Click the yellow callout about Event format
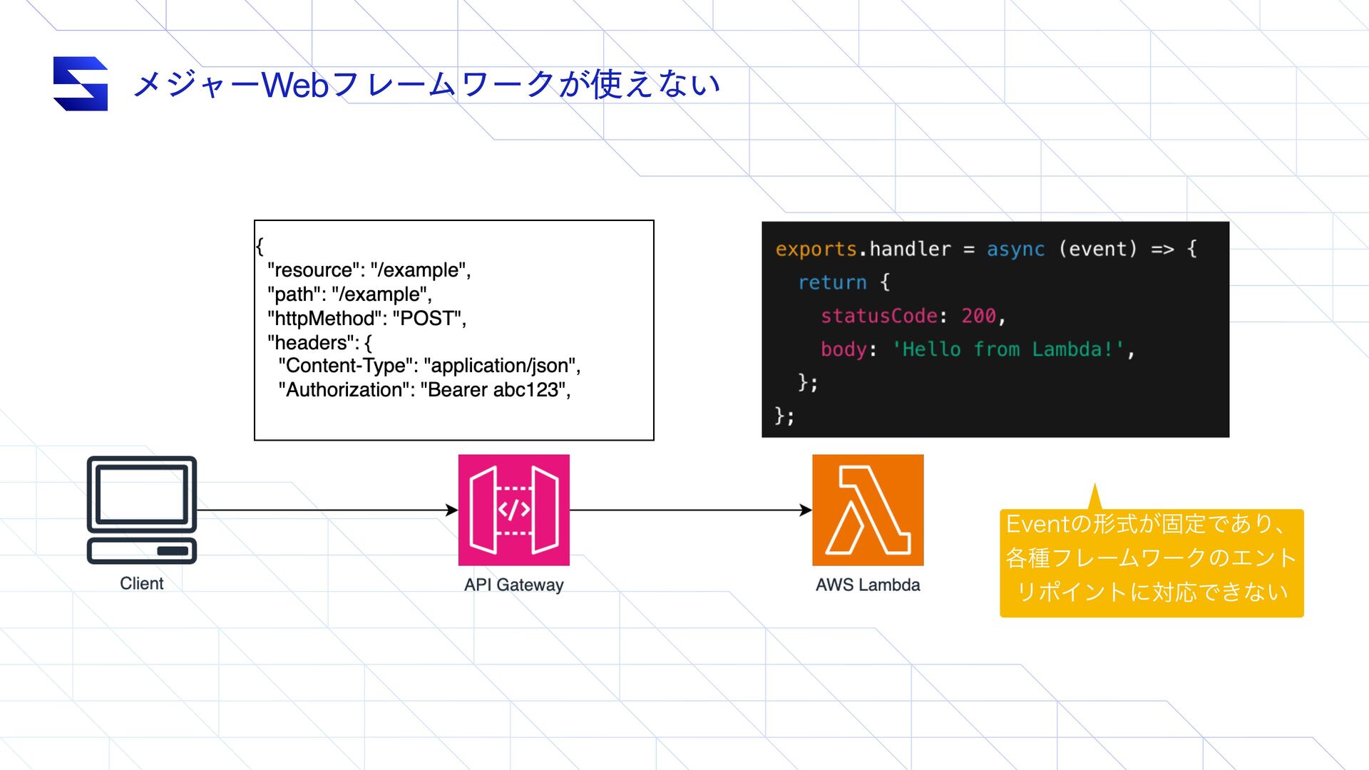Screen dimensions: 1369x770 [1152, 562]
